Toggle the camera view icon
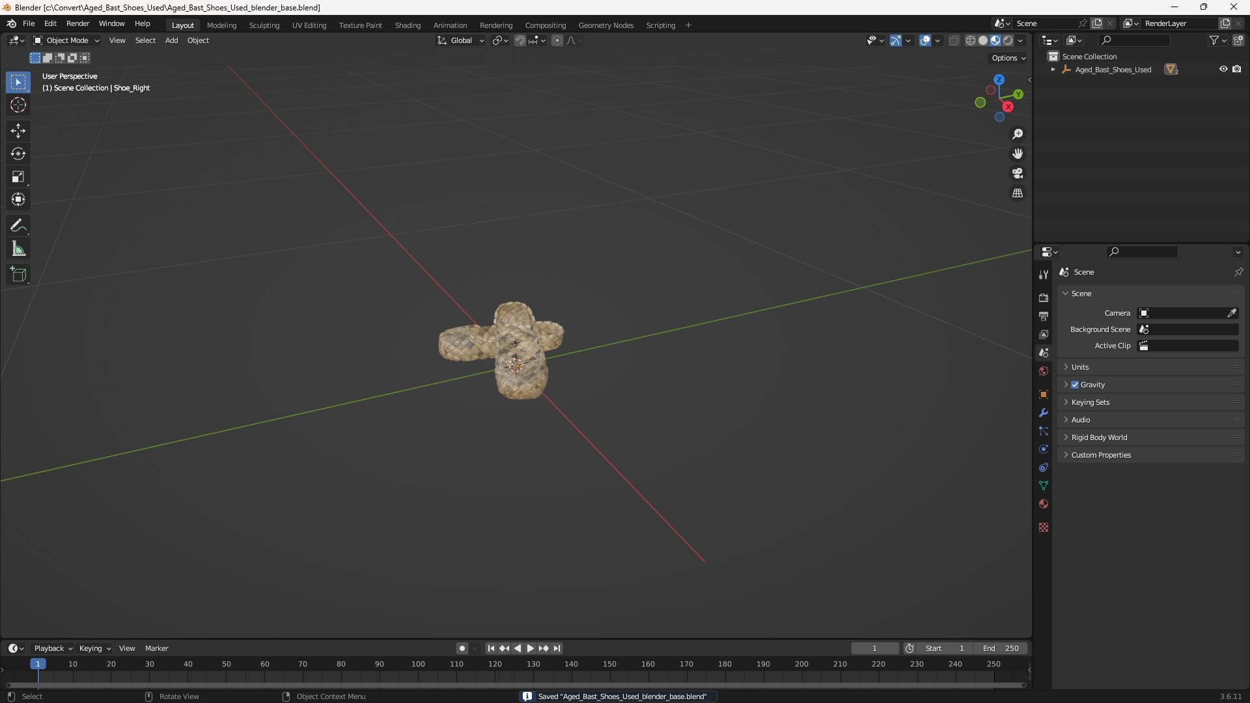 pyautogui.click(x=1018, y=173)
